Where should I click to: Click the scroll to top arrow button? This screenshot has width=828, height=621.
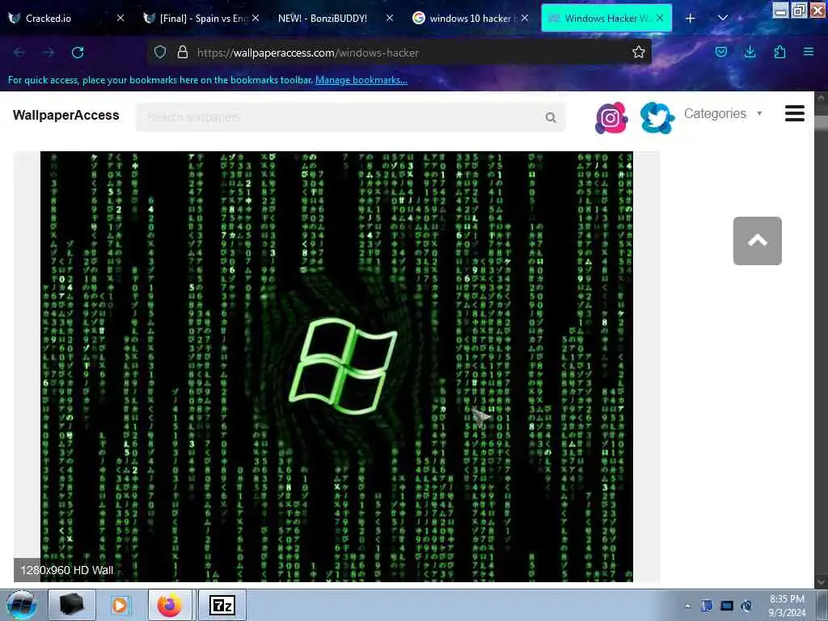pyautogui.click(x=757, y=241)
